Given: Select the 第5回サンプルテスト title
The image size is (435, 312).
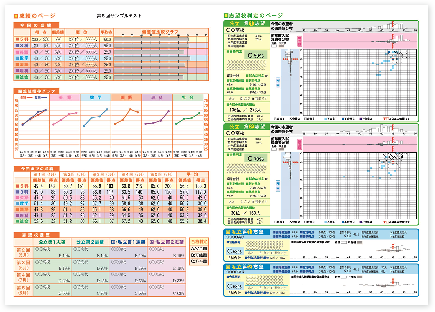Looking at the screenshot, I should click(119, 16).
